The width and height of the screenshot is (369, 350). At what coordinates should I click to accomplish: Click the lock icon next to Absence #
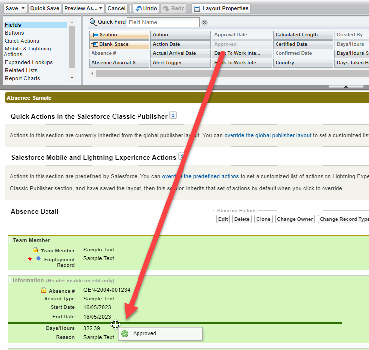[44, 290]
